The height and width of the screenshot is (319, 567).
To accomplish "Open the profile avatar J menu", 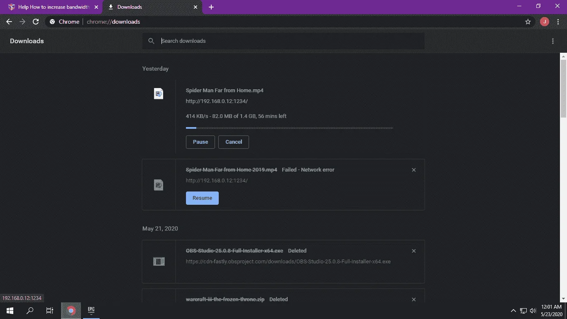I will 544,22.
